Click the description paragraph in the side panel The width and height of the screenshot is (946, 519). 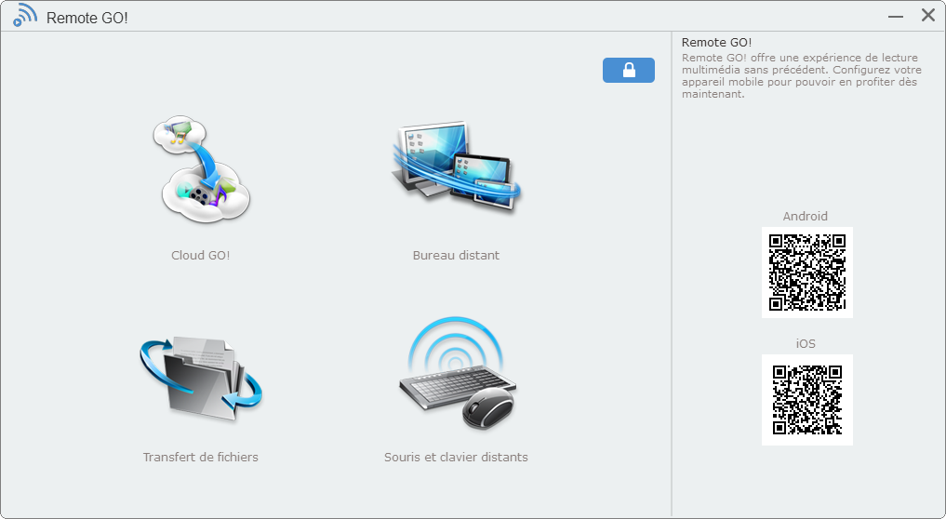tap(800, 76)
